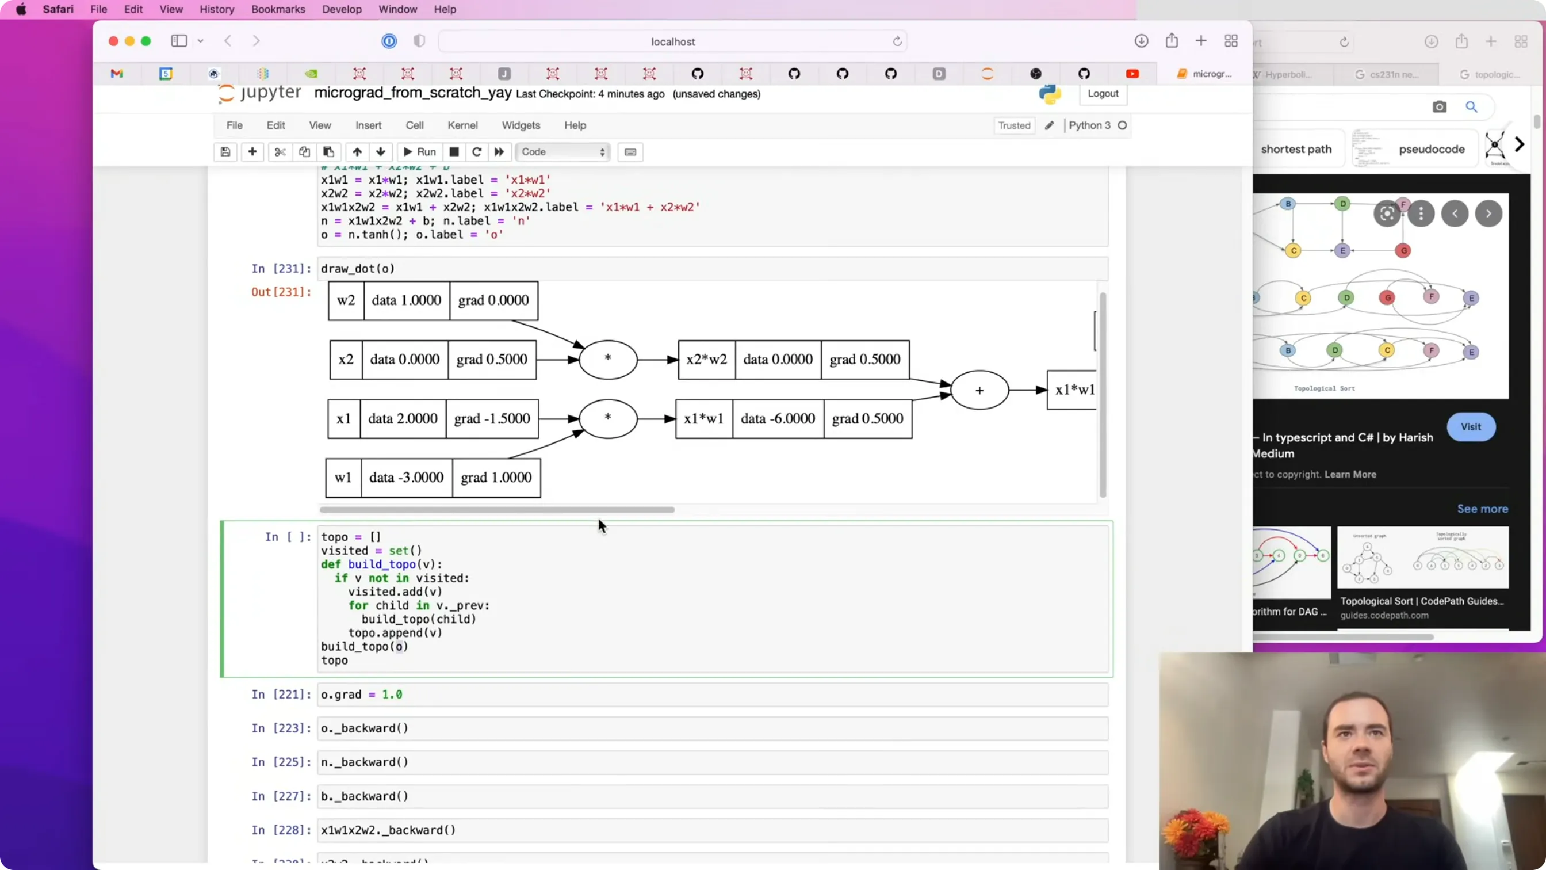Restart the kernel with the circular arrow
1546x870 pixels.
(477, 152)
